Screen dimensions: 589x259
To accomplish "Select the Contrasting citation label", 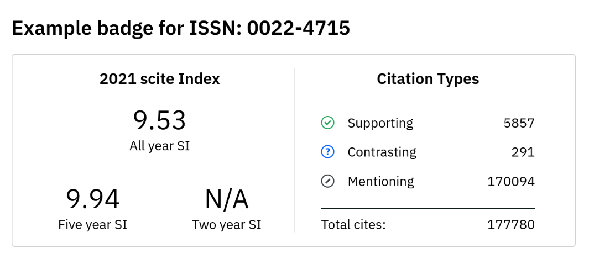I will pos(382,152).
